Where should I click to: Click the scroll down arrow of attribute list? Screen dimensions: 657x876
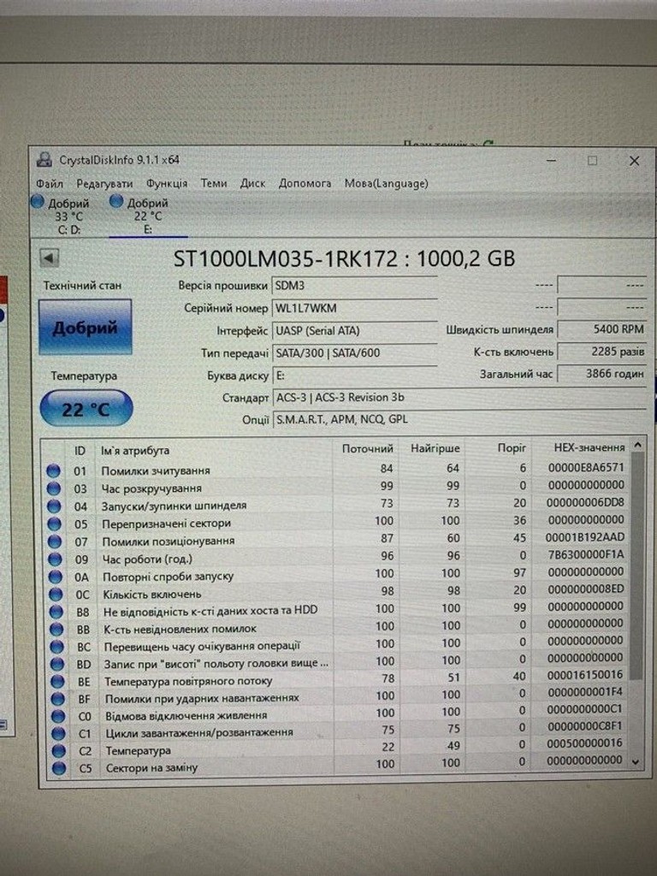coord(636,761)
